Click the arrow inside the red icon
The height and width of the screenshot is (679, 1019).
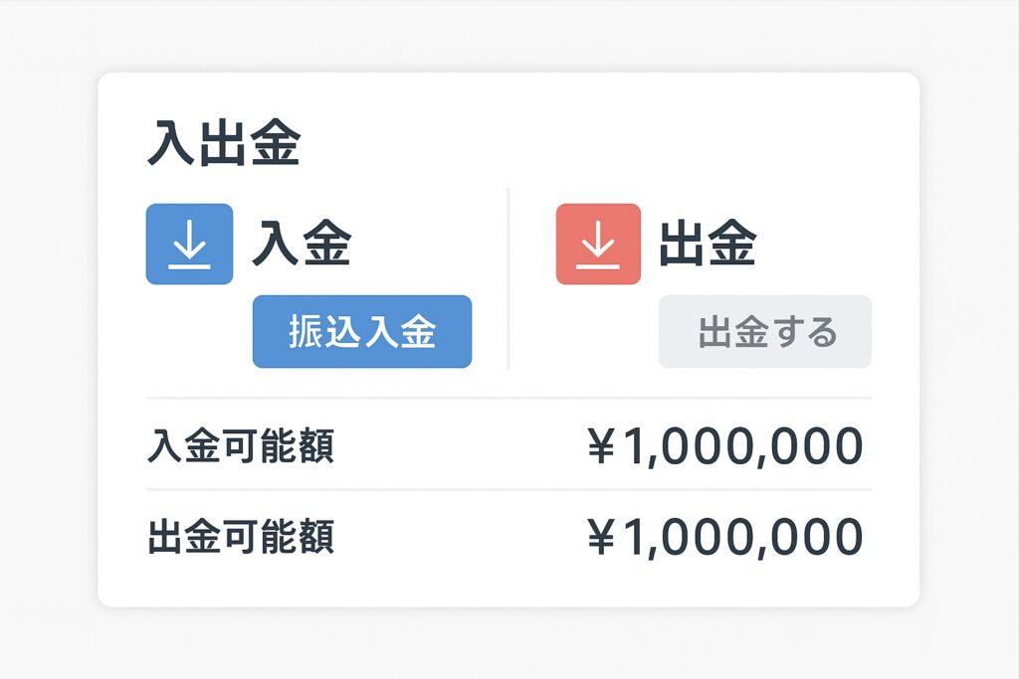pos(598,239)
